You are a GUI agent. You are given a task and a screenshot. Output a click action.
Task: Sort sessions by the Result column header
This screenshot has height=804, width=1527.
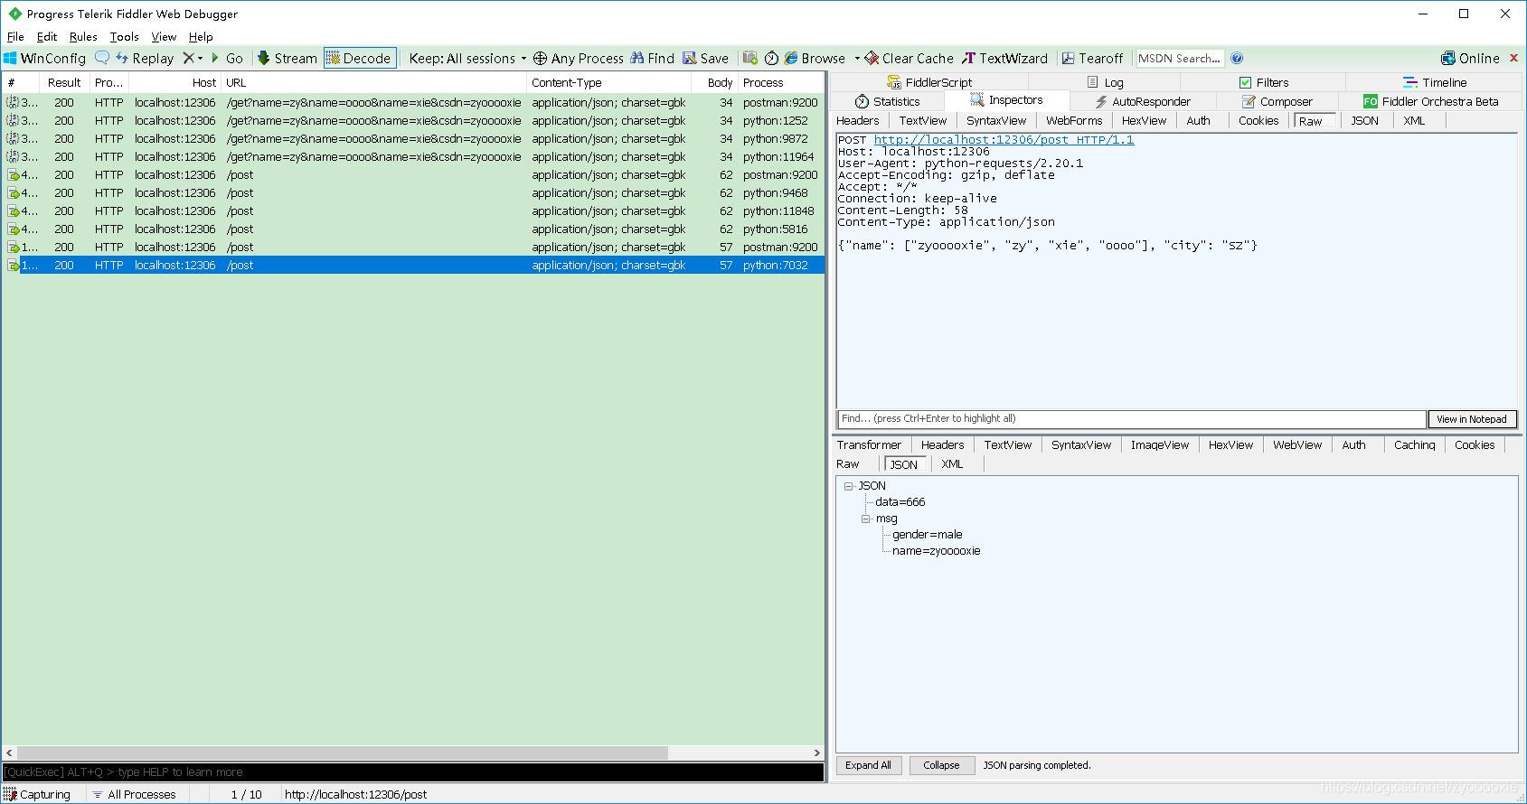[x=64, y=82]
